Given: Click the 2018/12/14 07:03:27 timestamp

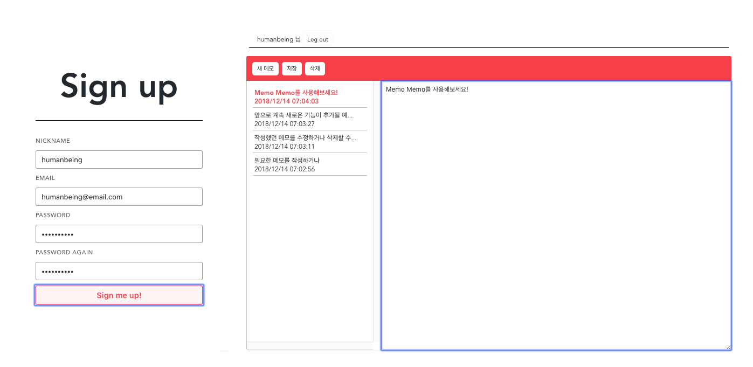Looking at the screenshot, I should coord(285,124).
